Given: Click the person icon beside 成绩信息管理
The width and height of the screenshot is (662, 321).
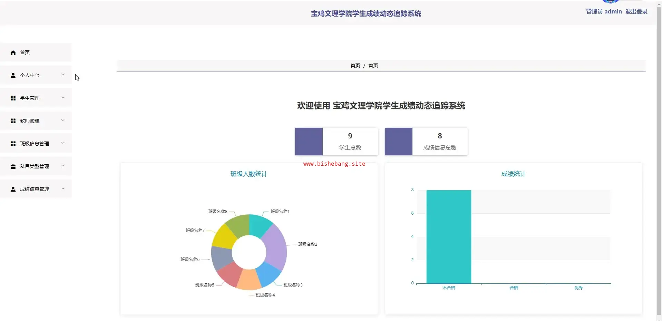Looking at the screenshot, I should click(x=13, y=189).
